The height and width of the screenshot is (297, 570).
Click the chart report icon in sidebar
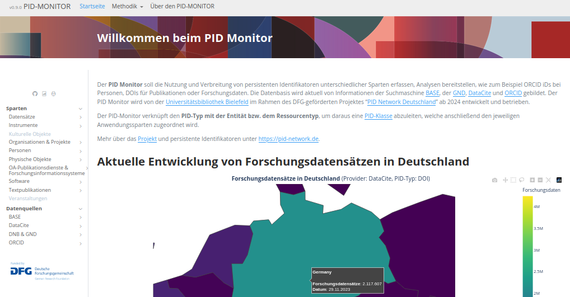click(44, 93)
